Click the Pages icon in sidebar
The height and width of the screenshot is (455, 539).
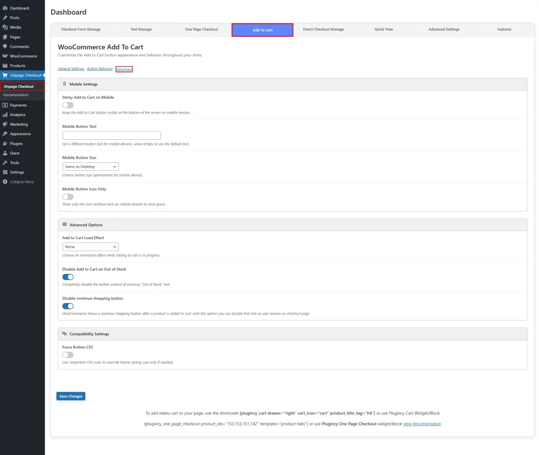5,37
